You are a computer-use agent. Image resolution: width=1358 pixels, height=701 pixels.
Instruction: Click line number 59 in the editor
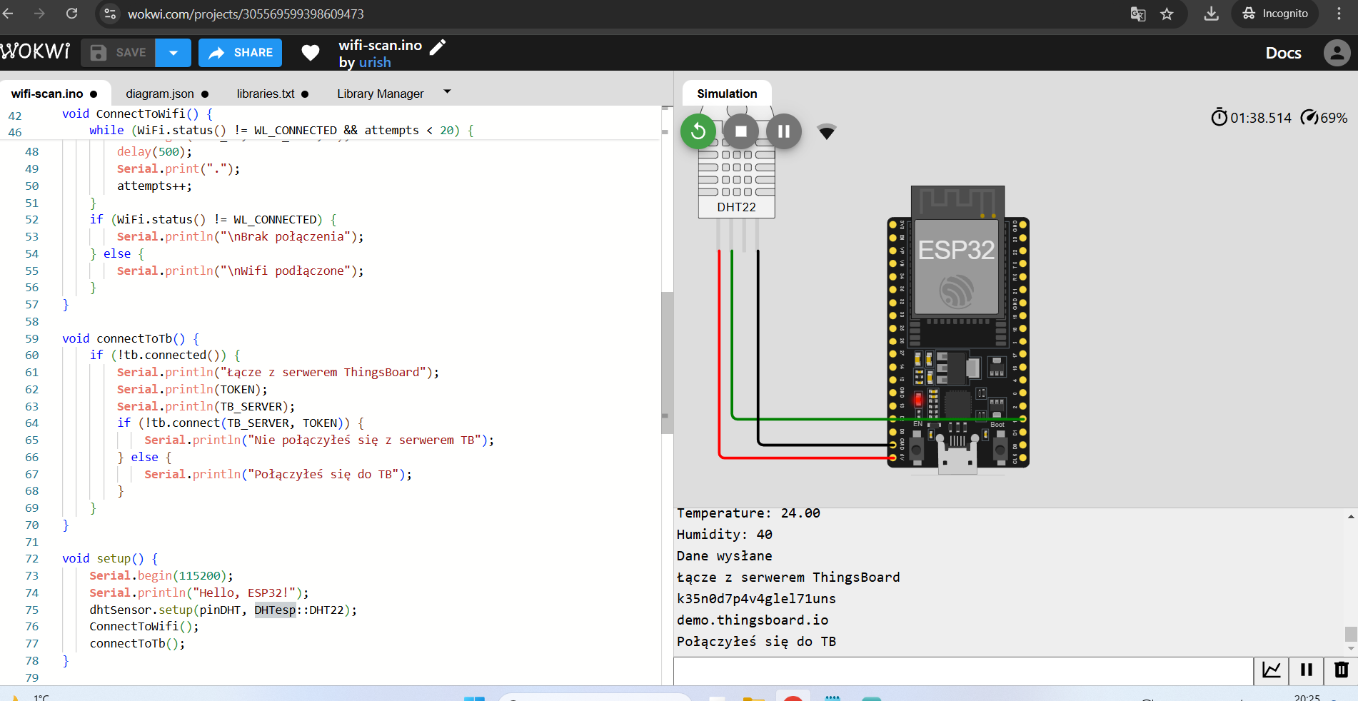pos(32,338)
